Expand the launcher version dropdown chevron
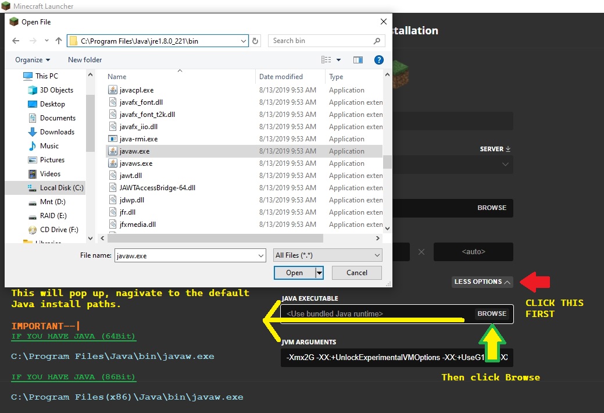Image resolution: width=604 pixels, height=413 pixels. (505, 164)
